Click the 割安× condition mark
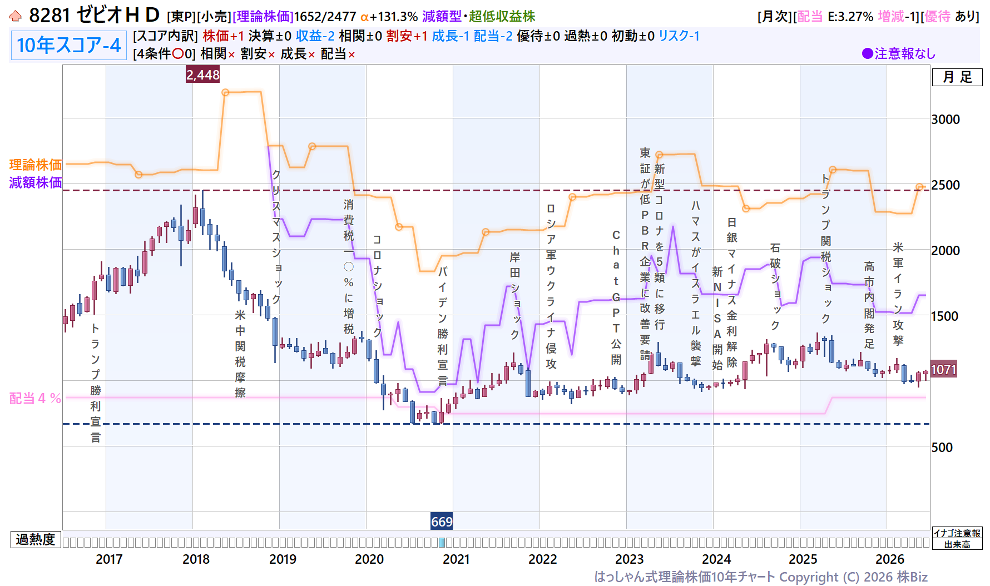This screenshot has height=586, width=990. [x=258, y=54]
